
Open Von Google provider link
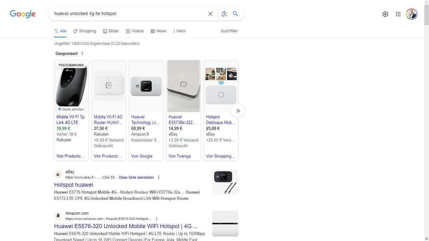coord(142,156)
